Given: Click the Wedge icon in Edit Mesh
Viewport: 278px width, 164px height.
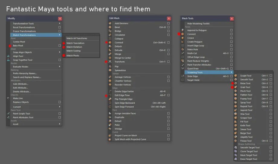Looking at the screenshot, I should click(110, 129).
